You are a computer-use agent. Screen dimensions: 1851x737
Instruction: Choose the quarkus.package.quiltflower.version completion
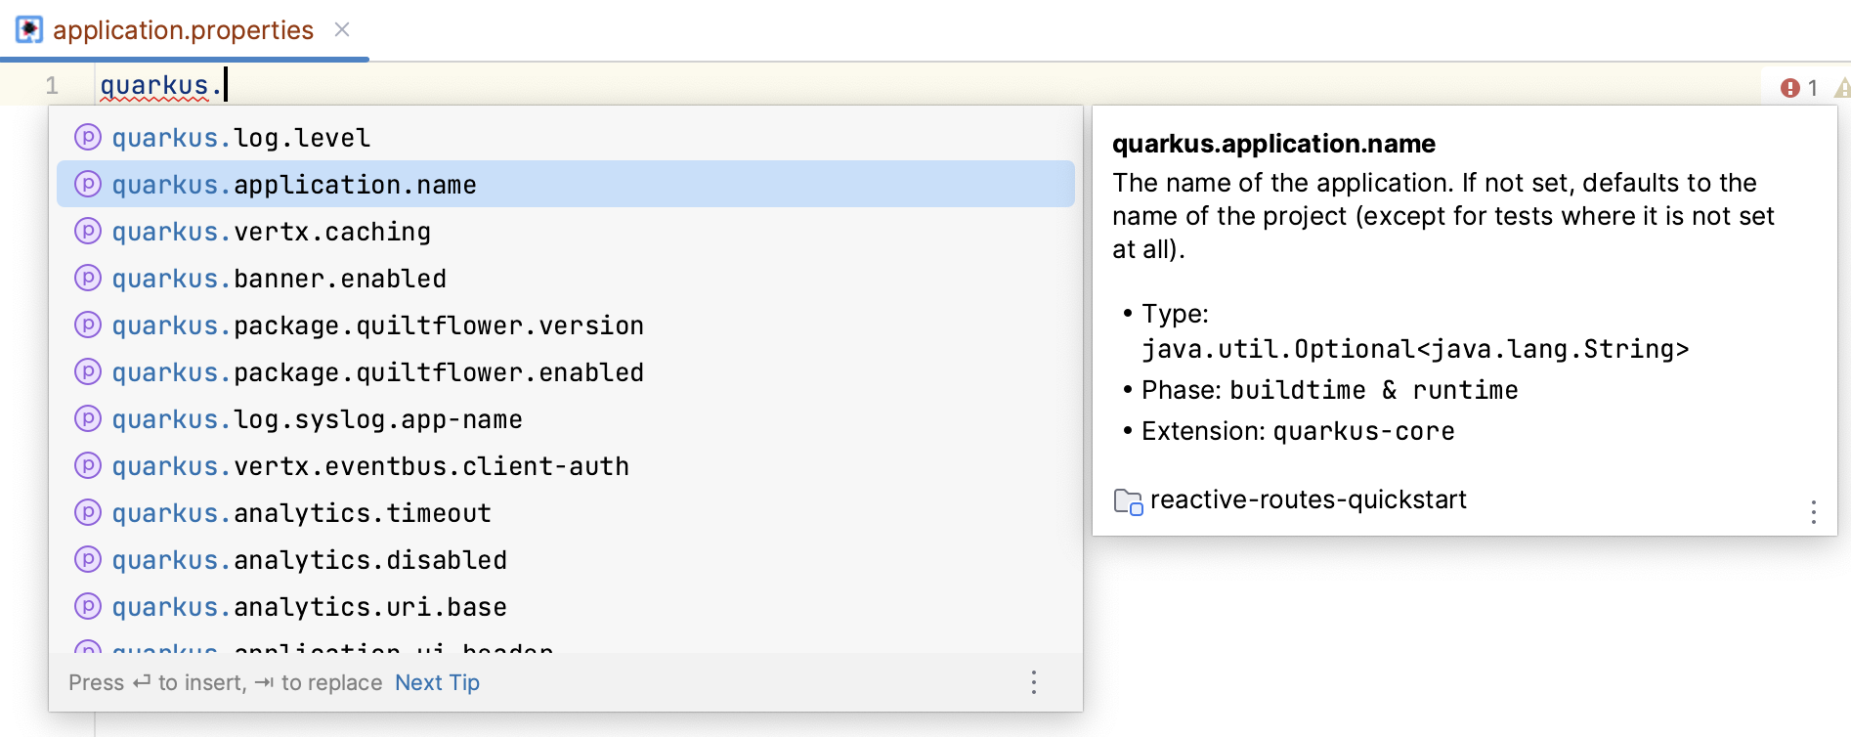[566, 325]
